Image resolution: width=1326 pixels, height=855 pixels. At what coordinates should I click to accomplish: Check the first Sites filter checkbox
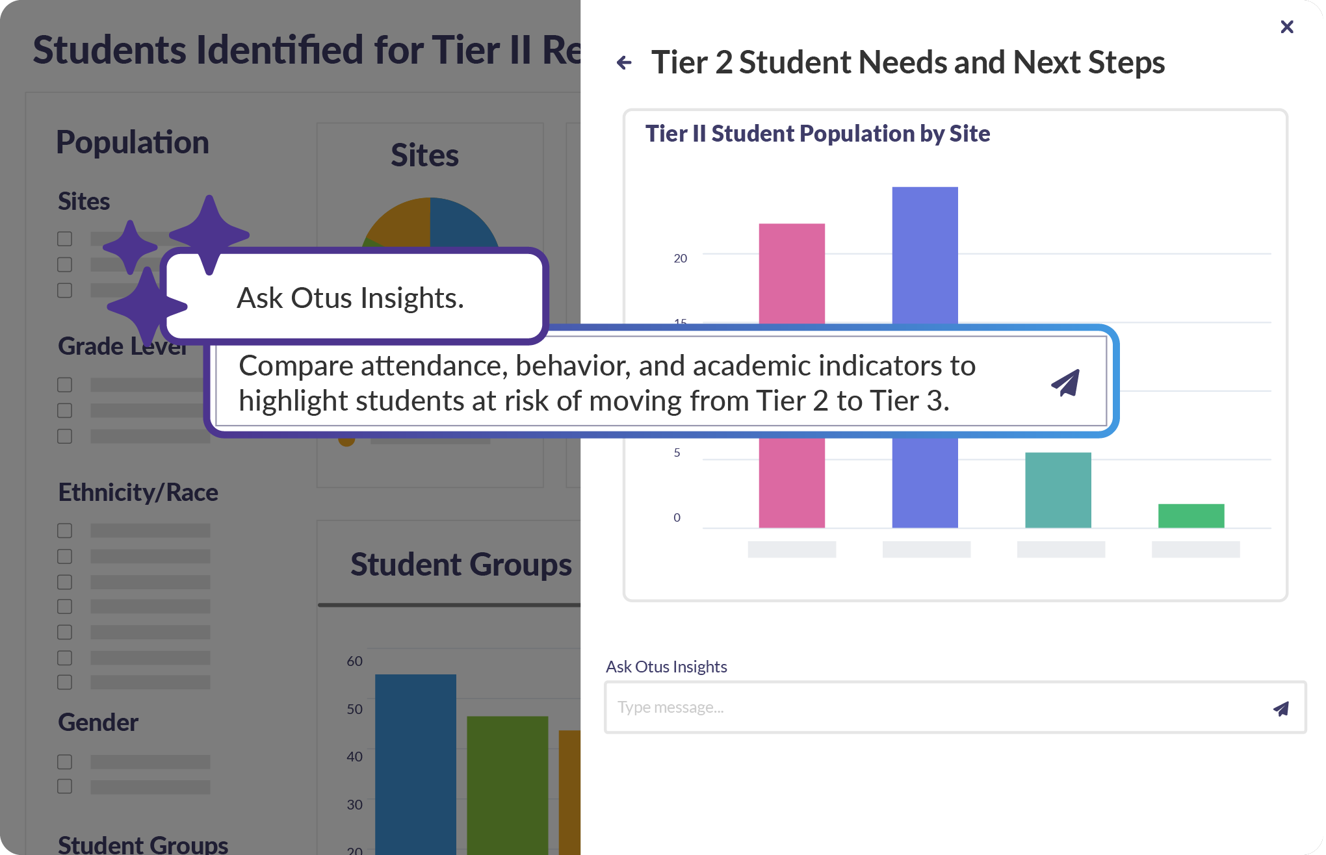tap(65, 239)
